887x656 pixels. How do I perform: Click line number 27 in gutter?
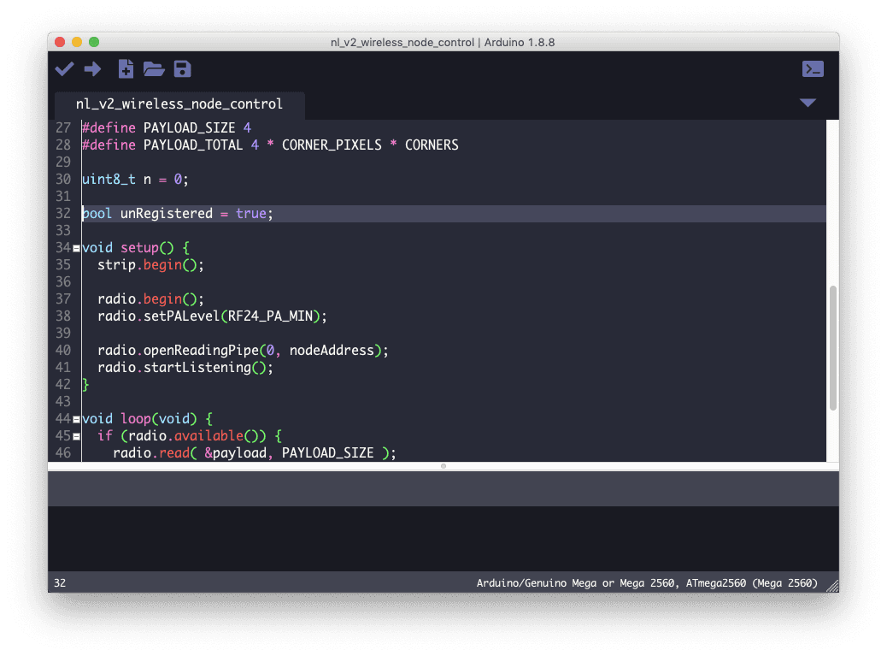click(62, 128)
